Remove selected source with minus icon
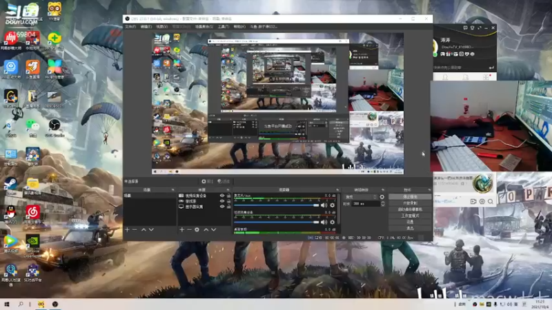The image size is (552, 310). click(189, 229)
